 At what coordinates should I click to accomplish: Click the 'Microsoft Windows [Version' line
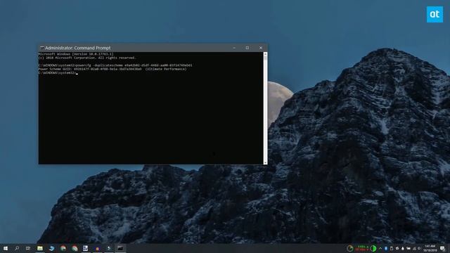(76, 54)
